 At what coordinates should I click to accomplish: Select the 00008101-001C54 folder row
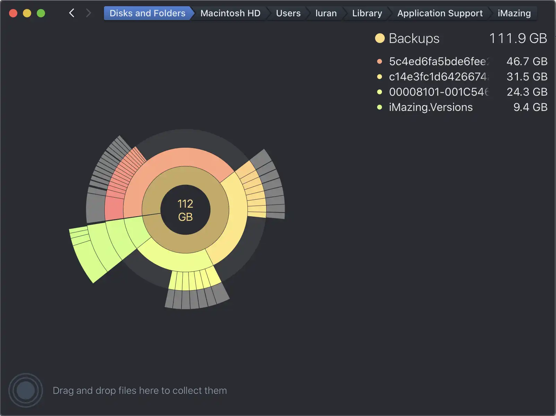point(462,92)
